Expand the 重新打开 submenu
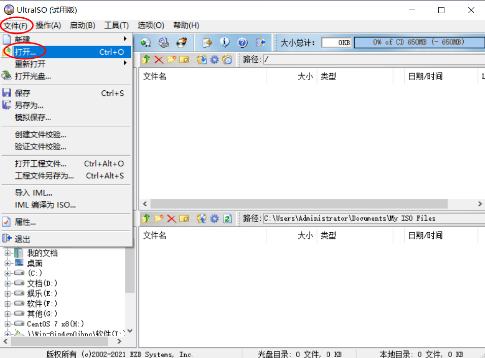The width and height of the screenshot is (485, 358). pos(66,64)
